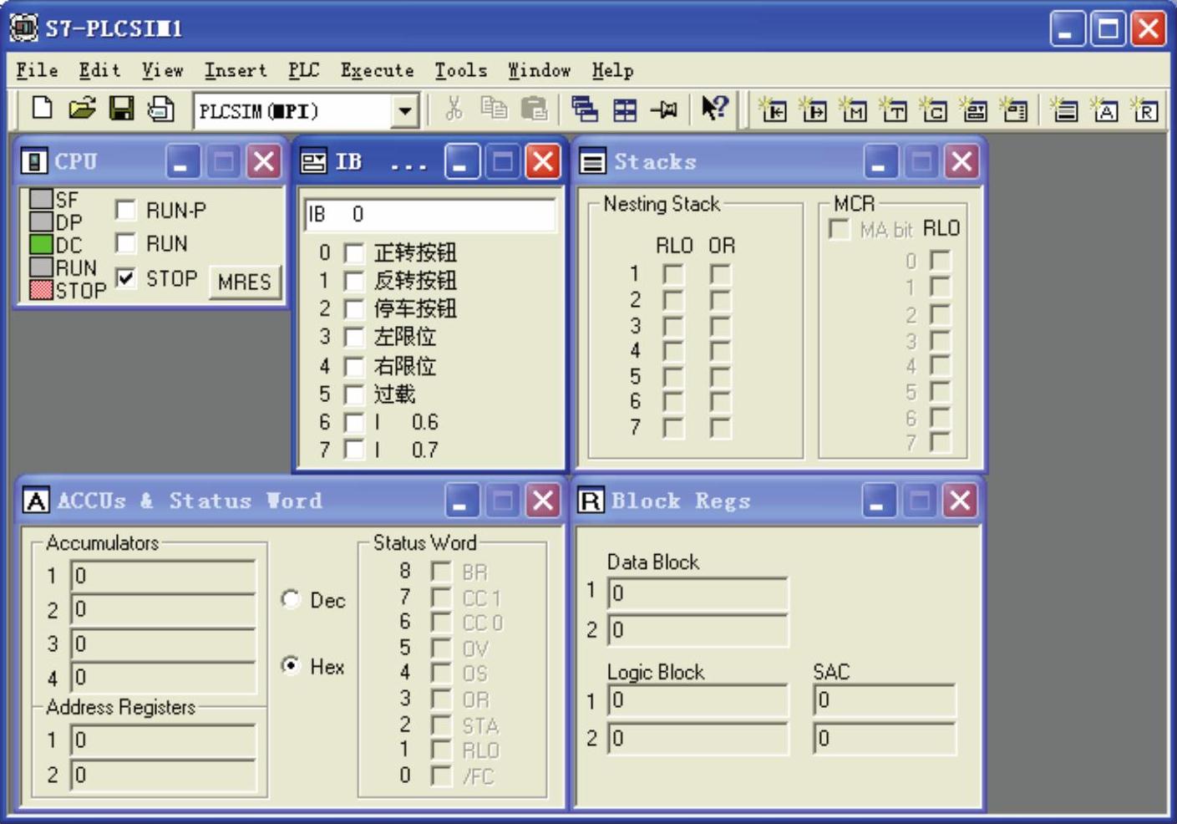
Task: Enable bit 4 右限位
Action: [354, 366]
